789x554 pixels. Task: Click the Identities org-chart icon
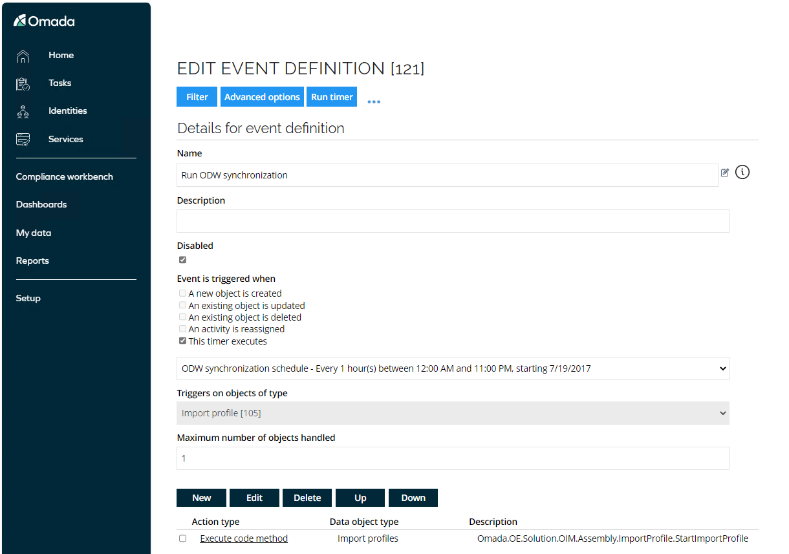[23, 111]
